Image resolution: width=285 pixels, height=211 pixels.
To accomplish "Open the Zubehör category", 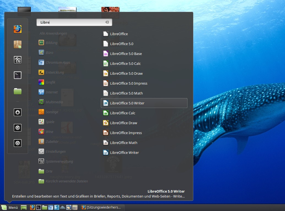I will [48, 141].
